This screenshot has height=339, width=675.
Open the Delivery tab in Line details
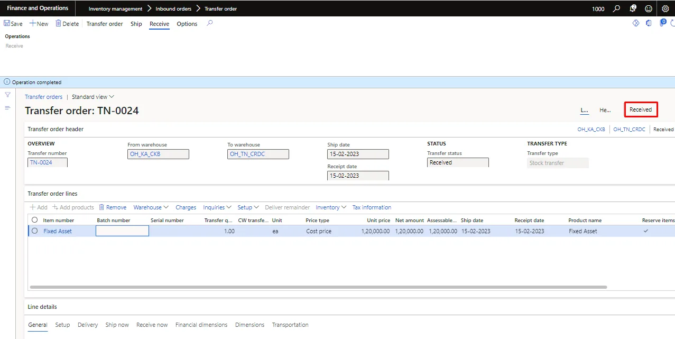[x=88, y=325]
